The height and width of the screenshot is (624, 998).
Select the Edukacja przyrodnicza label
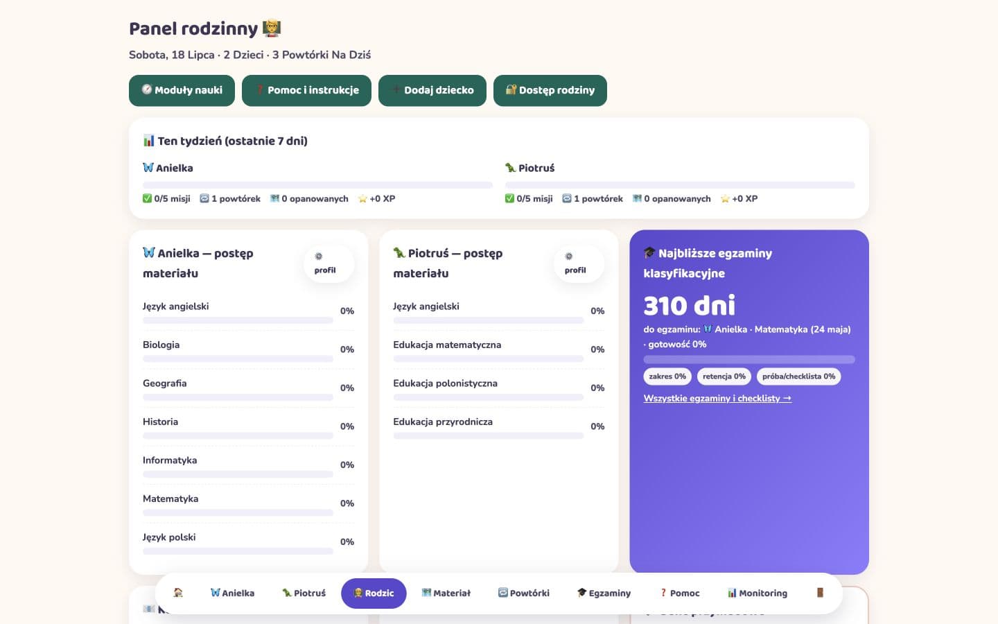443,422
